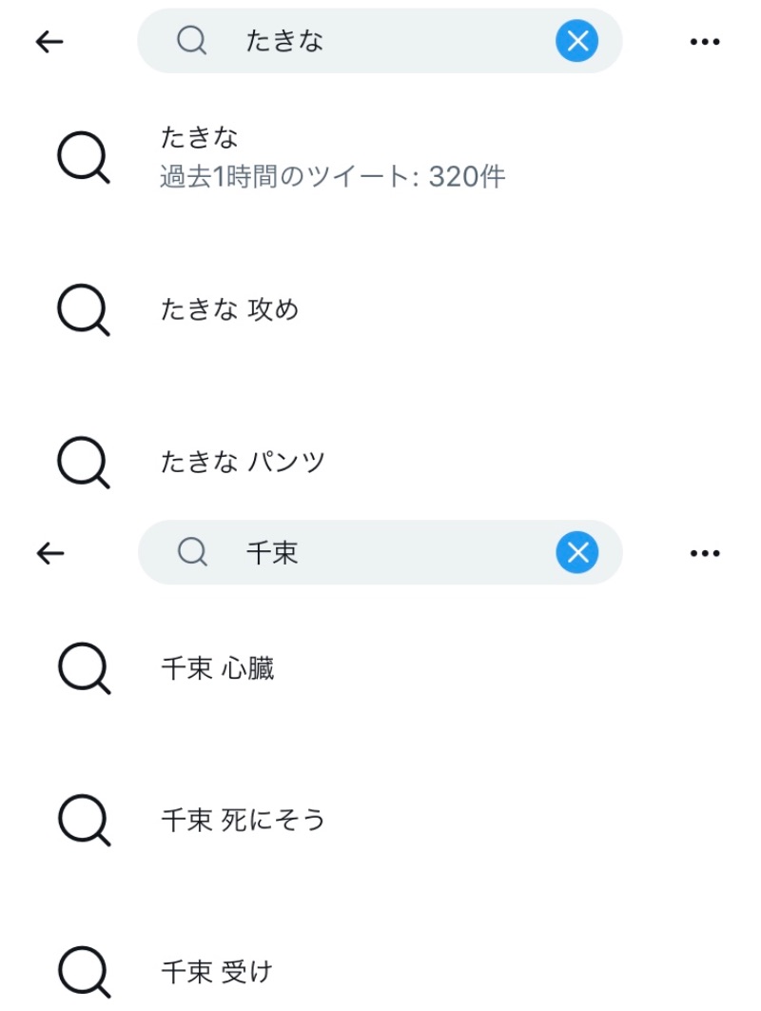
Task: Click search icon next to 千束 心臓
Action: (84, 669)
